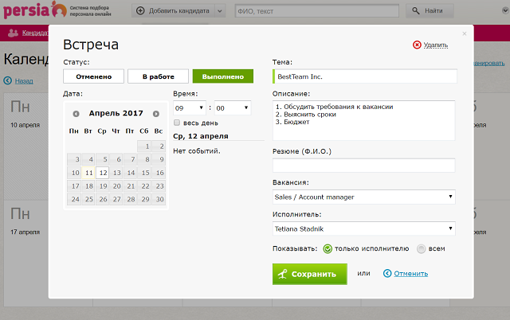Set status to 'Отменено'
The height and width of the screenshot is (320, 510).
93,76
